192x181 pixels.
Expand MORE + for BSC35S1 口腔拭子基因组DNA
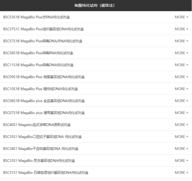point(181,137)
